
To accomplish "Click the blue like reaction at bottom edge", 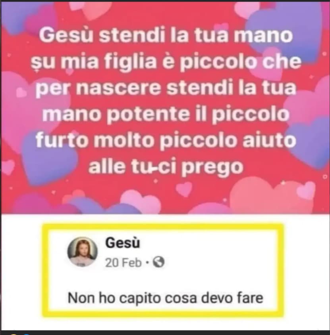I will click(x=26, y=334).
